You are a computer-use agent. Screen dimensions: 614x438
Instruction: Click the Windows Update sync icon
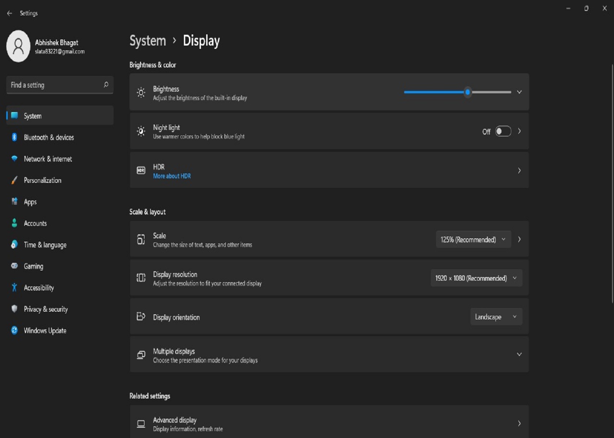[14, 330]
